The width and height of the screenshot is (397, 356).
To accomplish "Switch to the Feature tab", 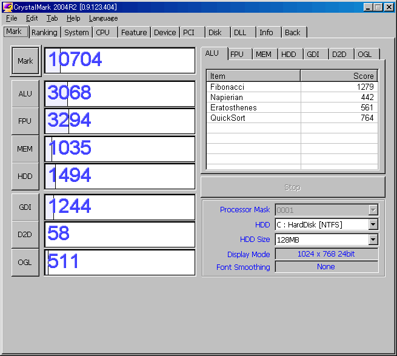I will click(x=134, y=32).
